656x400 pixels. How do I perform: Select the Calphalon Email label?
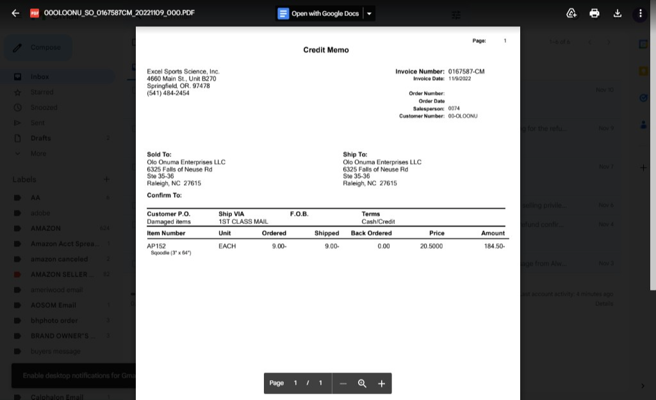(x=57, y=397)
